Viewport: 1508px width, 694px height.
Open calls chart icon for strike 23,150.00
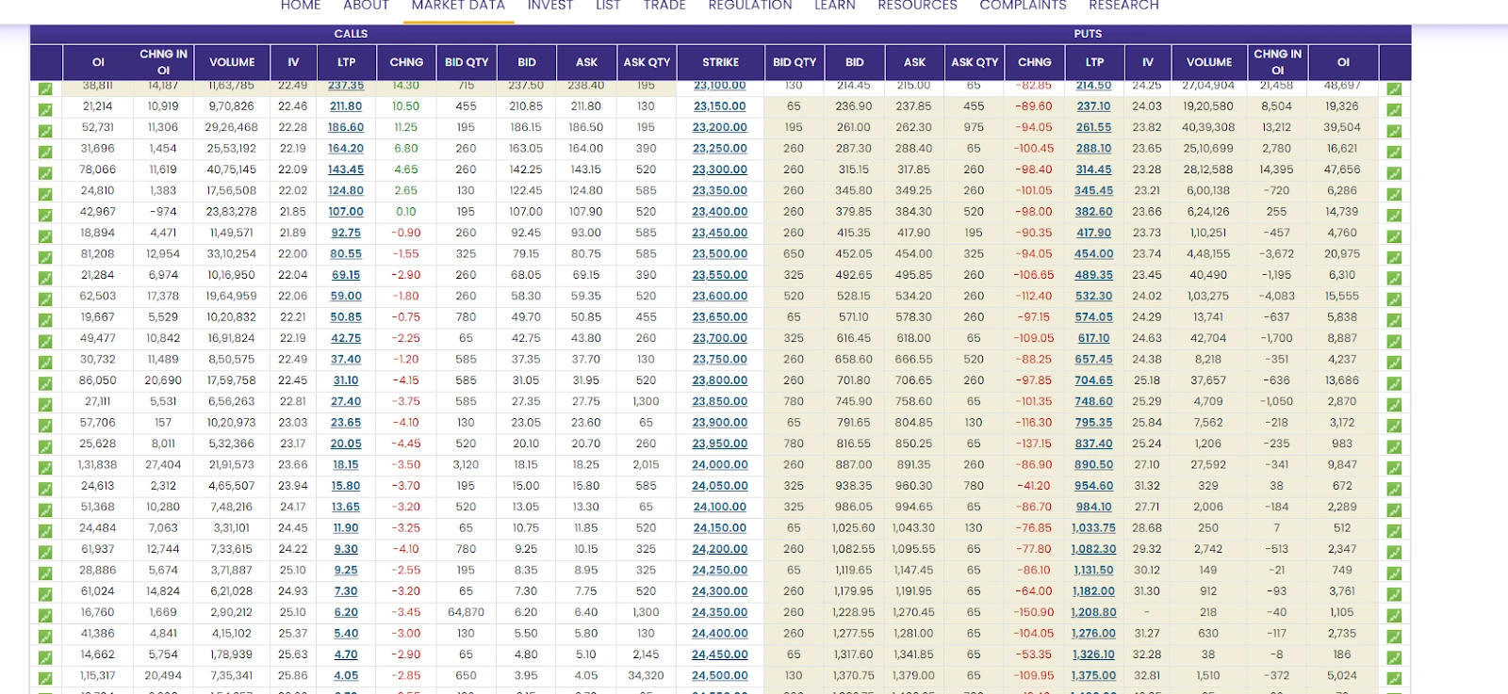[45, 109]
